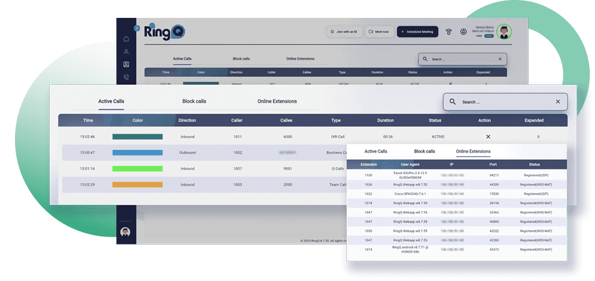Click the Join with an ID button
Screen dimensions: 595x281
coord(344,32)
